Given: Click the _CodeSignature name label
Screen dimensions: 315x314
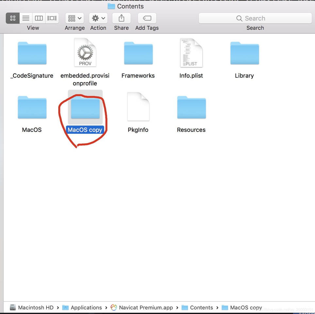Looking at the screenshot, I should point(32,76).
